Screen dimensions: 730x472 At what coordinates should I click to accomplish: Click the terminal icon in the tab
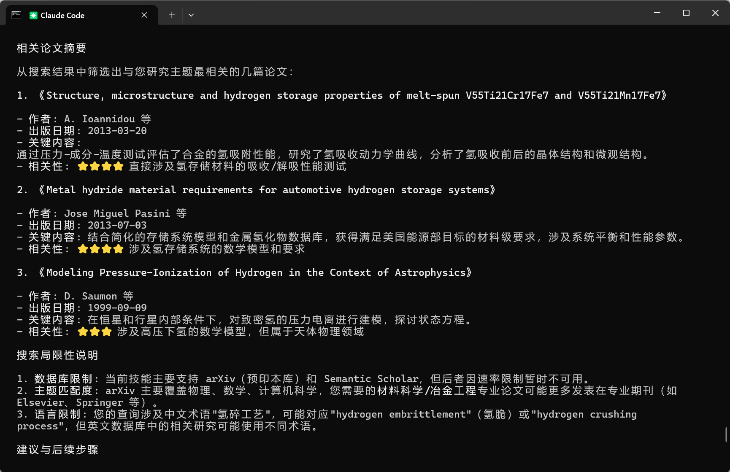click(x=16, y=15)
